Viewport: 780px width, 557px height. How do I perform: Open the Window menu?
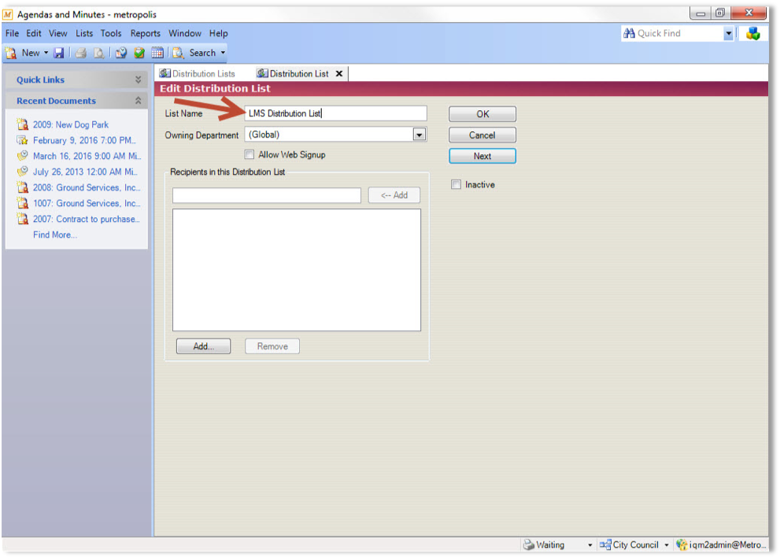coord(184,33)
